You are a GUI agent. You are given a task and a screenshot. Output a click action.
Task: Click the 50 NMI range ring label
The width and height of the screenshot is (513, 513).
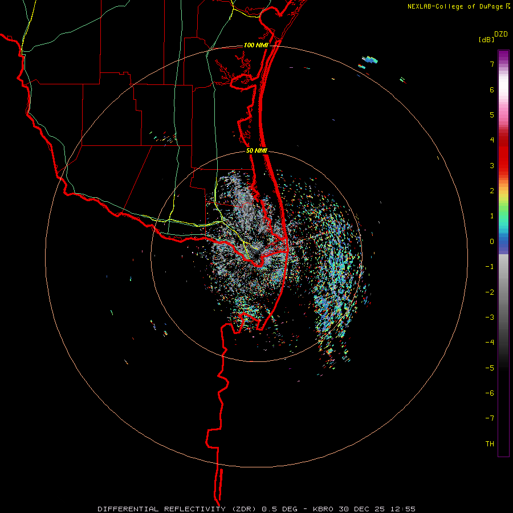257,151
